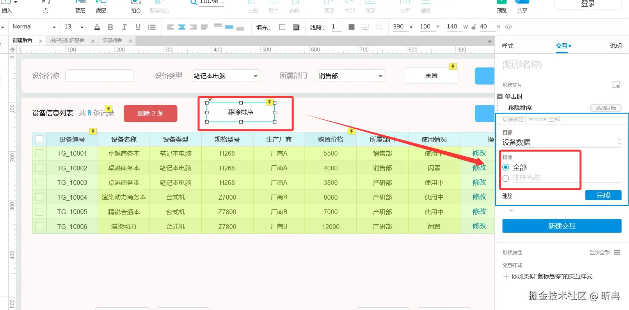Screen dimensions: 629x310
Task: Open the 交互 interactions panel tab
Action: (x=562, y=46)
